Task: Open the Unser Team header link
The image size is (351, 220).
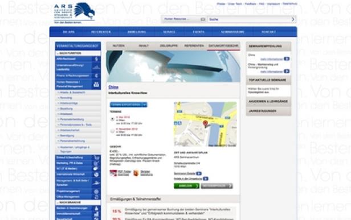Action: [235, 4]
